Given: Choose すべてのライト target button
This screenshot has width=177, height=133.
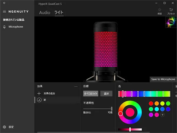Looking at the screenshot, I should tap(91, 94).
